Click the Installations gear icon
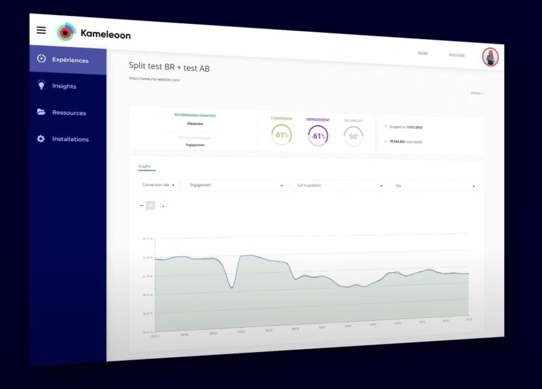 click(x=41, y=139)
